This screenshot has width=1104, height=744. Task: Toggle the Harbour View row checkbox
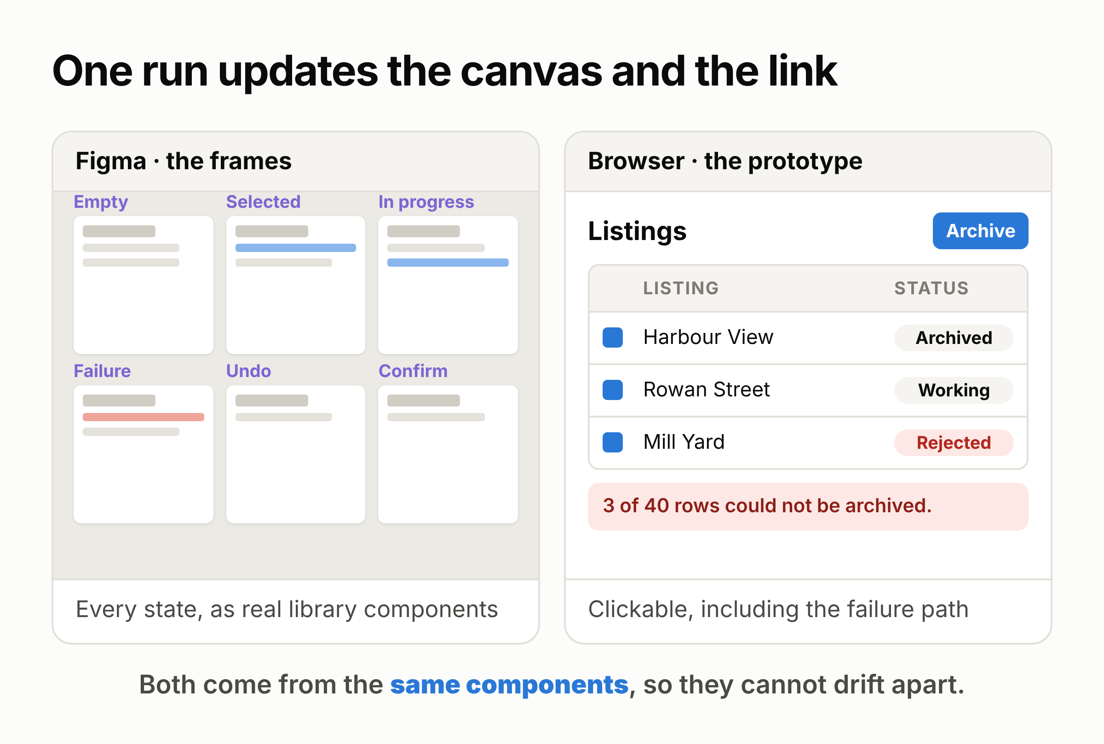coord(612,338)
